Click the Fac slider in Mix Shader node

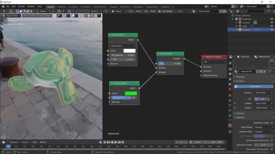[170, 64]
